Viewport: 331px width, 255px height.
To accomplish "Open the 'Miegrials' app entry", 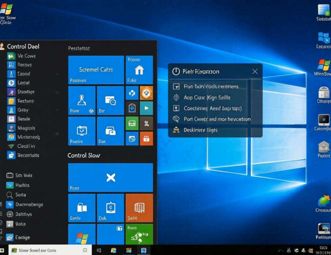I will [x=21, y=128].
